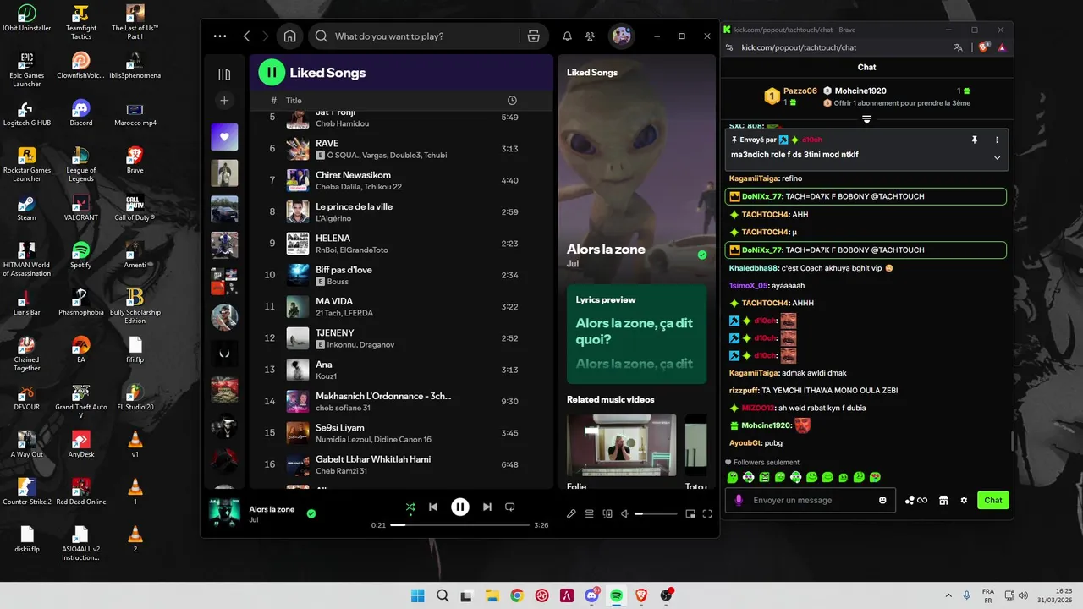
Task: Open connect to a device panel
Action: pyautogui.click(x=607, y=513)
